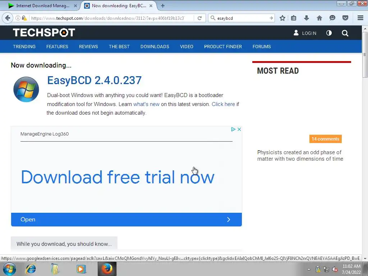The image size is (368, 276).
Task: Open the Windows Start menu orb
Action: pyautogui.click(x=9, y=269)
